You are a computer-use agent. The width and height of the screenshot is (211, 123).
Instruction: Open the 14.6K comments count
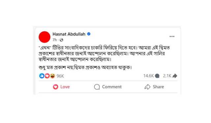(148, 76)
